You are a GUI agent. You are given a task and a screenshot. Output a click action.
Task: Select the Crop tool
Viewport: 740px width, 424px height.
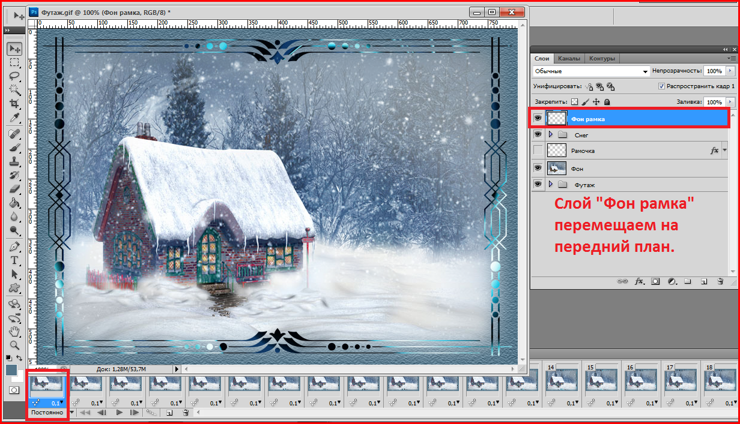[x=14, y=104]
